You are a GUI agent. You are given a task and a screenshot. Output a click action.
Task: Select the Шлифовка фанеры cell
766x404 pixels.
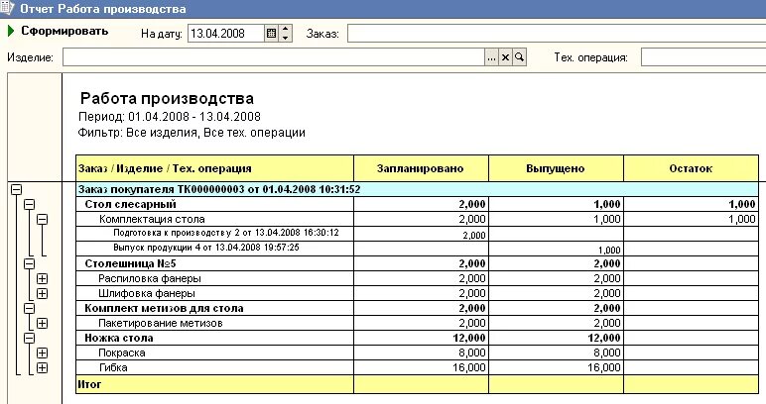(214, 293)
